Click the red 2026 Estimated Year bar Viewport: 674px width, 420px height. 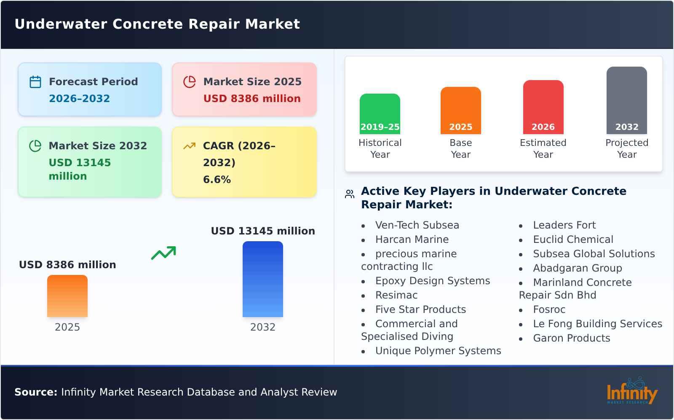(x=543, y=107)
